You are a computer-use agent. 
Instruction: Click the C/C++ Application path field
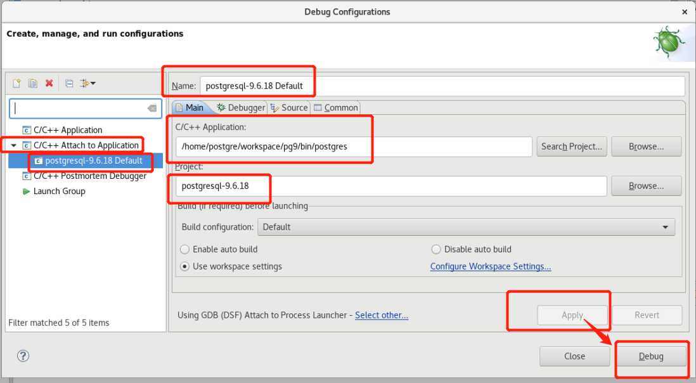coord(354,147)
